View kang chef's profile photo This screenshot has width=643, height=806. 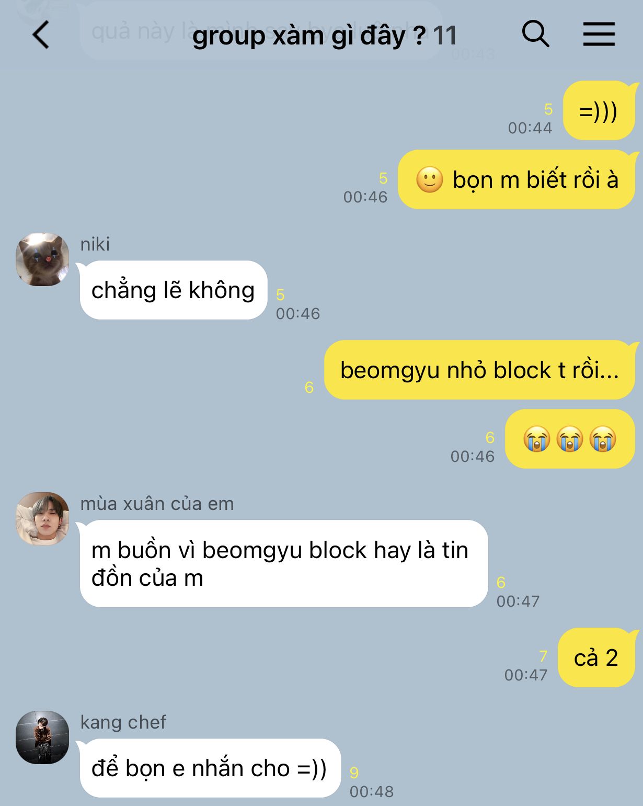point(42,737)
